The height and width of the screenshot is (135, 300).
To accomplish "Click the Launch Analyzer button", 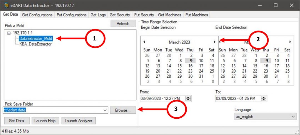I will click(x=78, y=121).
